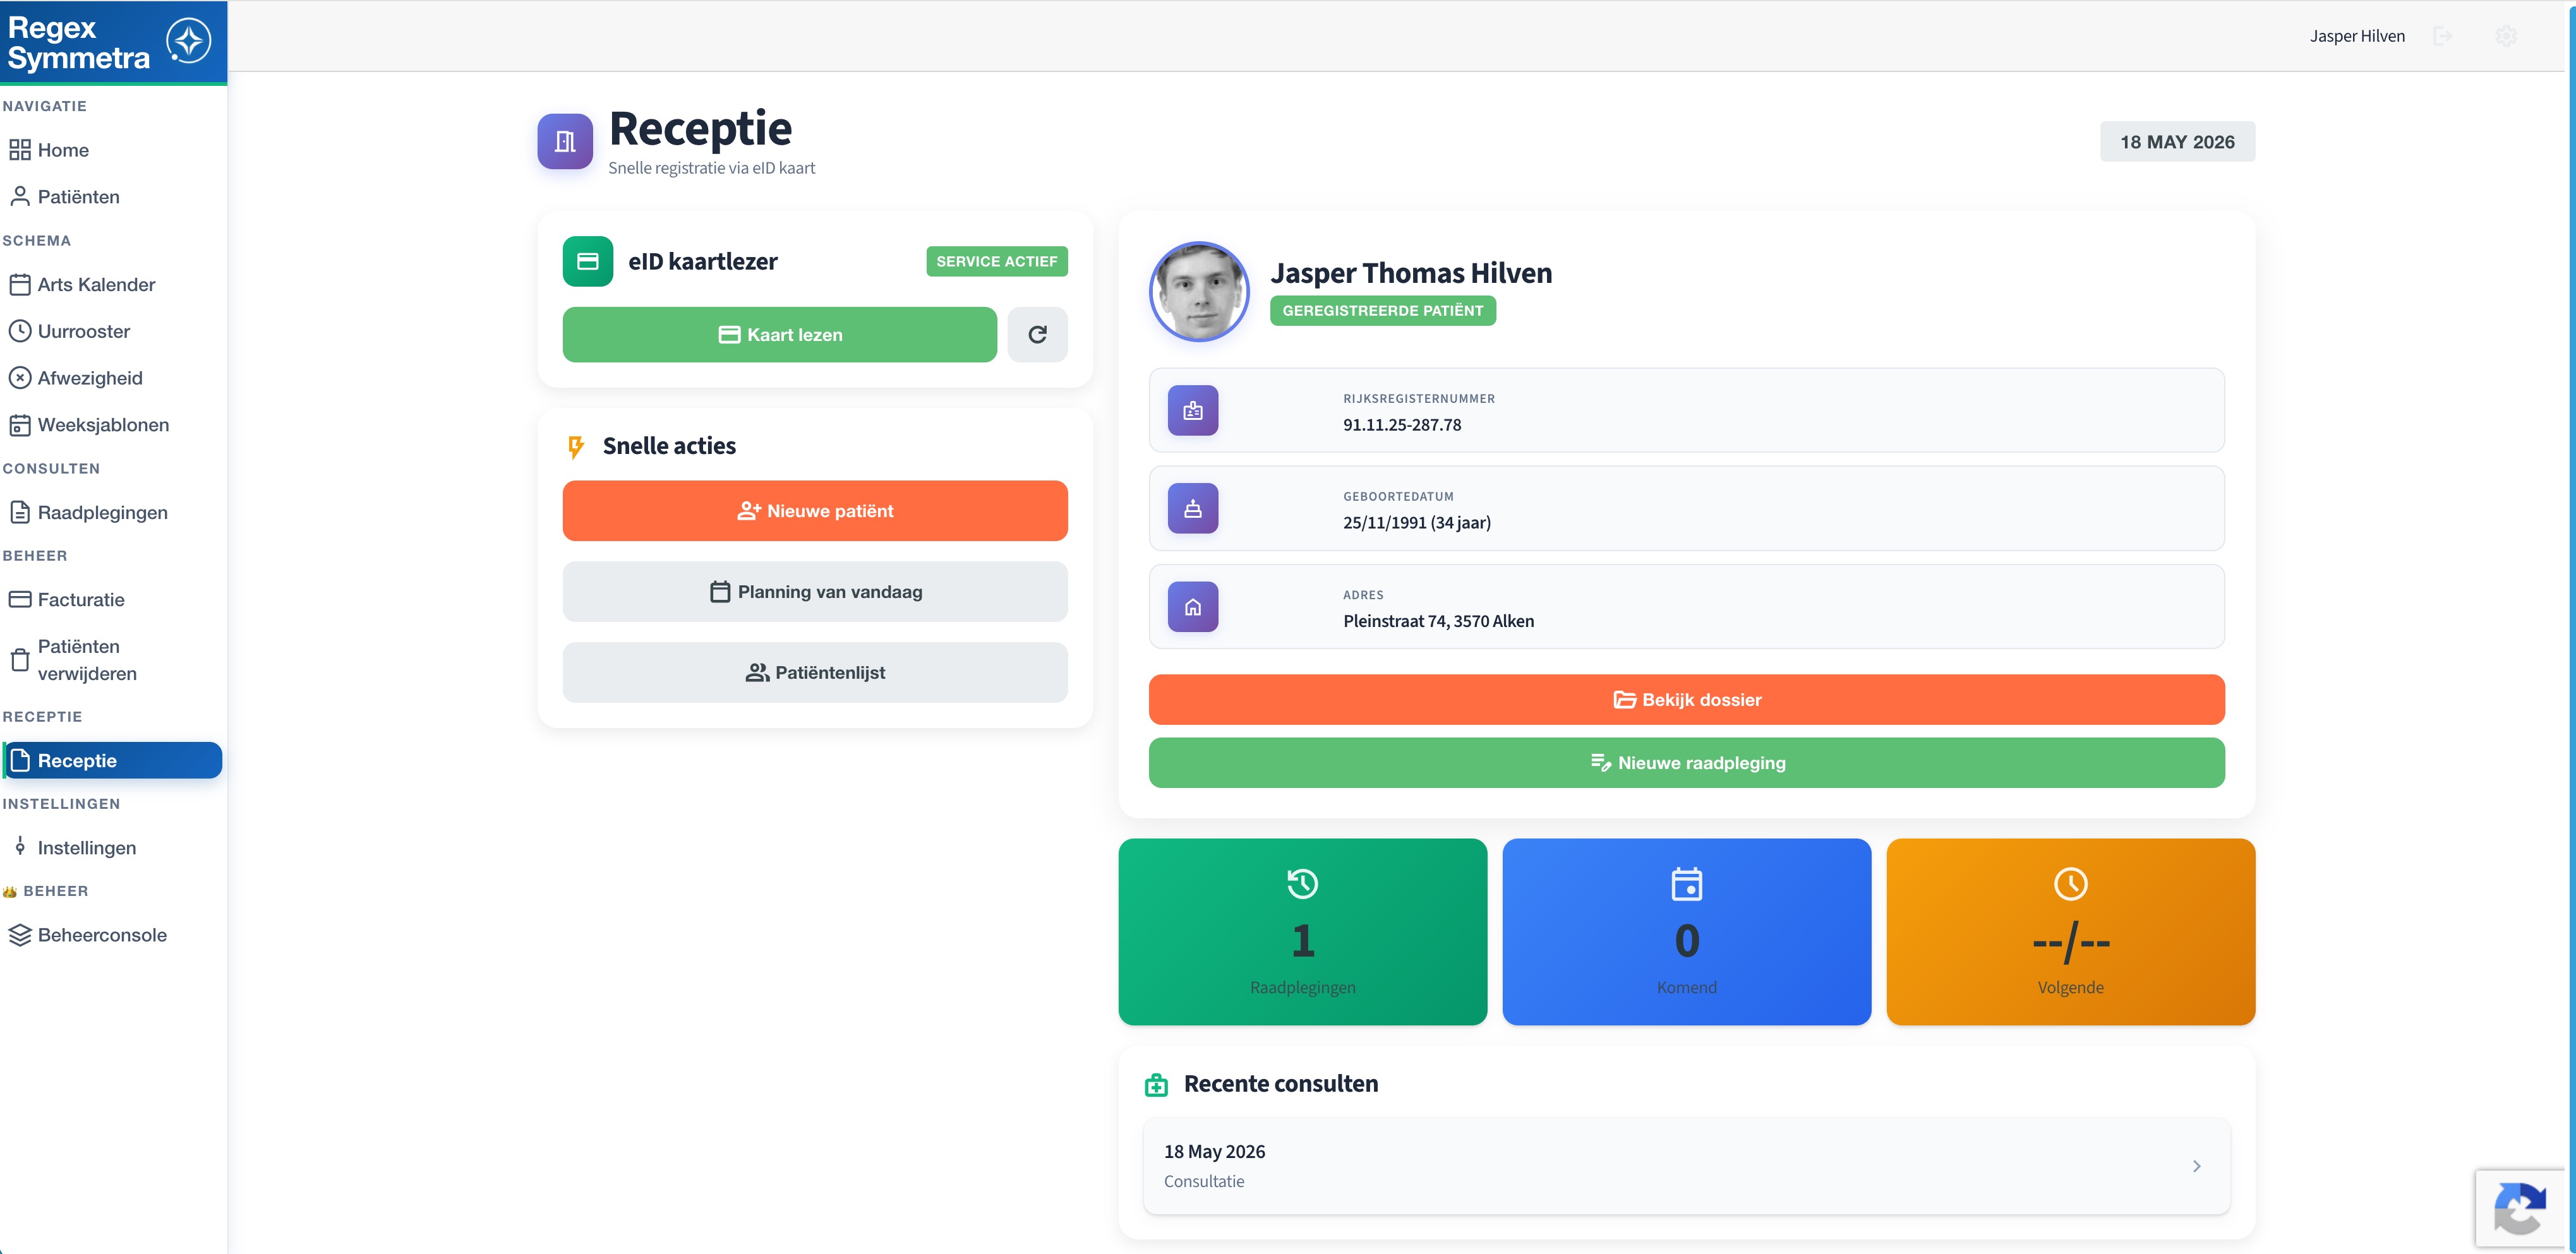
Task: Expand the 18 May 2026 Consultatie chevron
Action: [x=2196, y=1166]
